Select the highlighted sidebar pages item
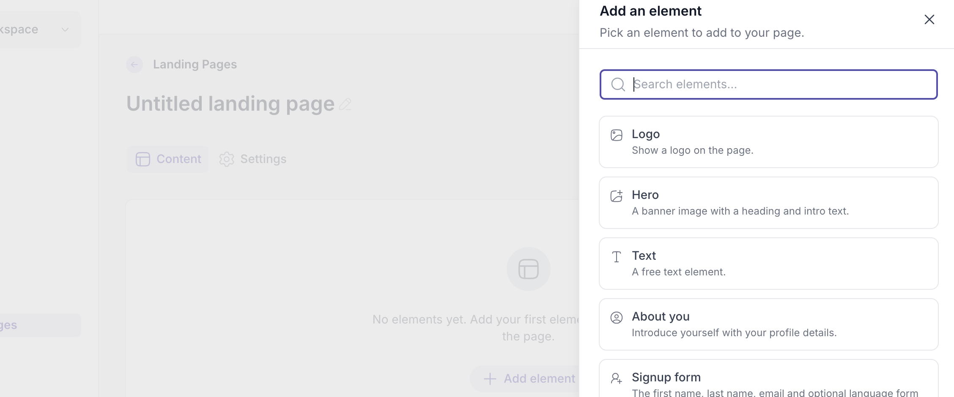This screenshot has height=397, width=954. [40, 325]
